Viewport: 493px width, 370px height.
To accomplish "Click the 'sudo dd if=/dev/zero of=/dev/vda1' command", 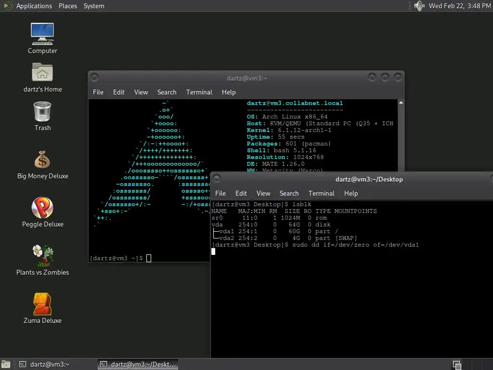I will point(356,245).
